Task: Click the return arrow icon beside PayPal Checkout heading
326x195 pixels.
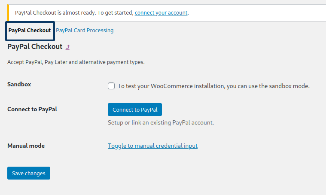Action: pyautogui.click(x=68, y=47)
